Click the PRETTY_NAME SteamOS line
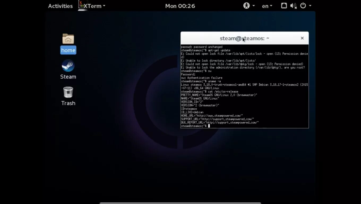Screen dimensions: 361x204 [x=219, y=95]
